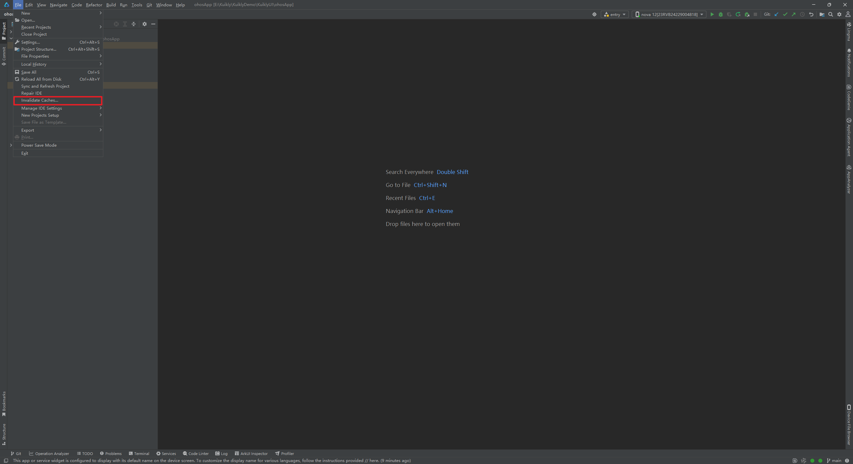853x464 pixels.
Task: Open entry run configuration dropdown
Action: [x=615, y=14]
